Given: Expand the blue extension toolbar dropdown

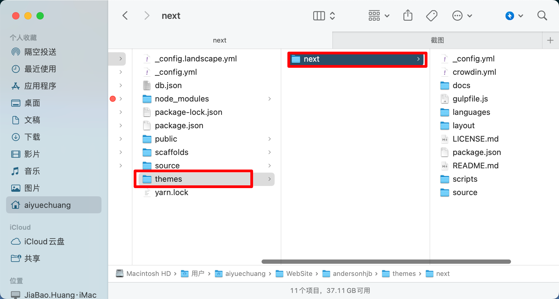Looking at the screenshot, I should pos(514,15).
